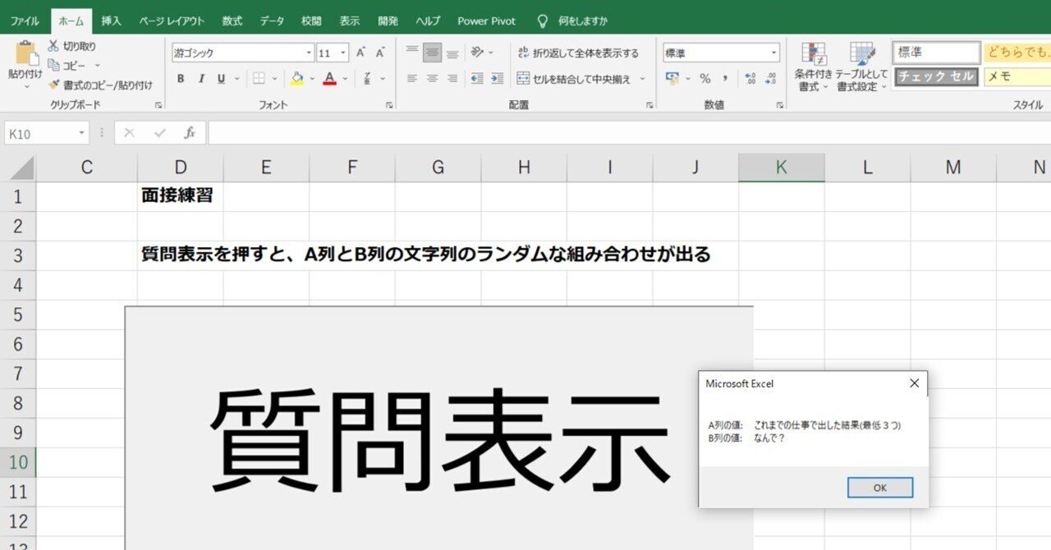Select the italic formatting icon
Image resolution: width=1051 pixels, height=550 pixels.
[201, 79]
